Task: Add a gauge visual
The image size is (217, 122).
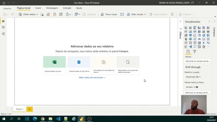Action: [199, 39]
